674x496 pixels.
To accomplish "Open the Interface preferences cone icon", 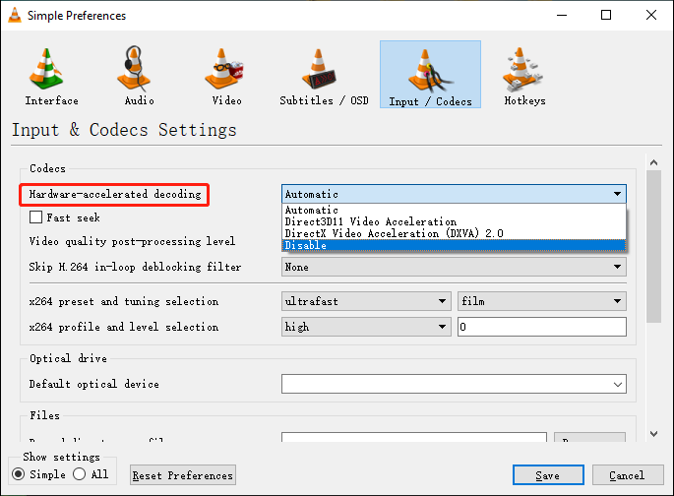I will 47,68.
